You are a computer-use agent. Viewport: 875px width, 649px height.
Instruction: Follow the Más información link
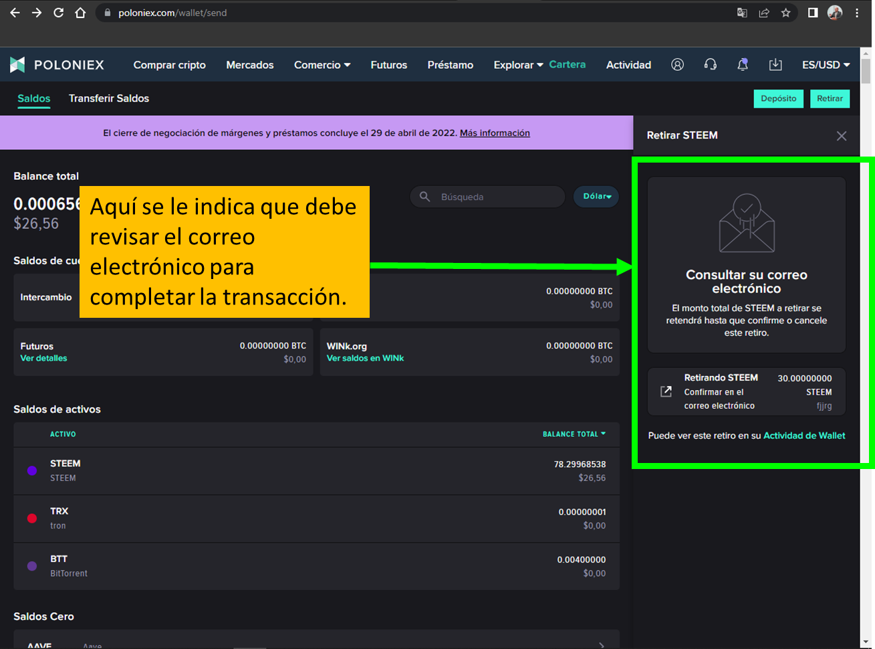pyautogui.click(x=495, y=133)
